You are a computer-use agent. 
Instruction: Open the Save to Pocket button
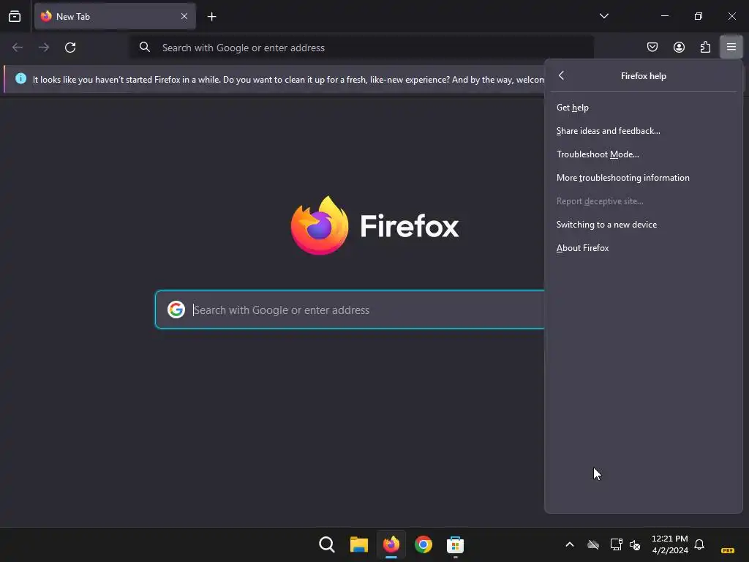pos(652,47)
